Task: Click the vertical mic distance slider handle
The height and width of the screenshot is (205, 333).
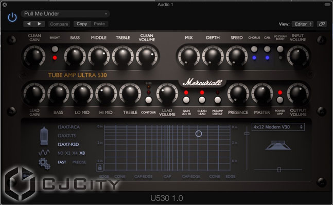Action: [x=247, y=134]
